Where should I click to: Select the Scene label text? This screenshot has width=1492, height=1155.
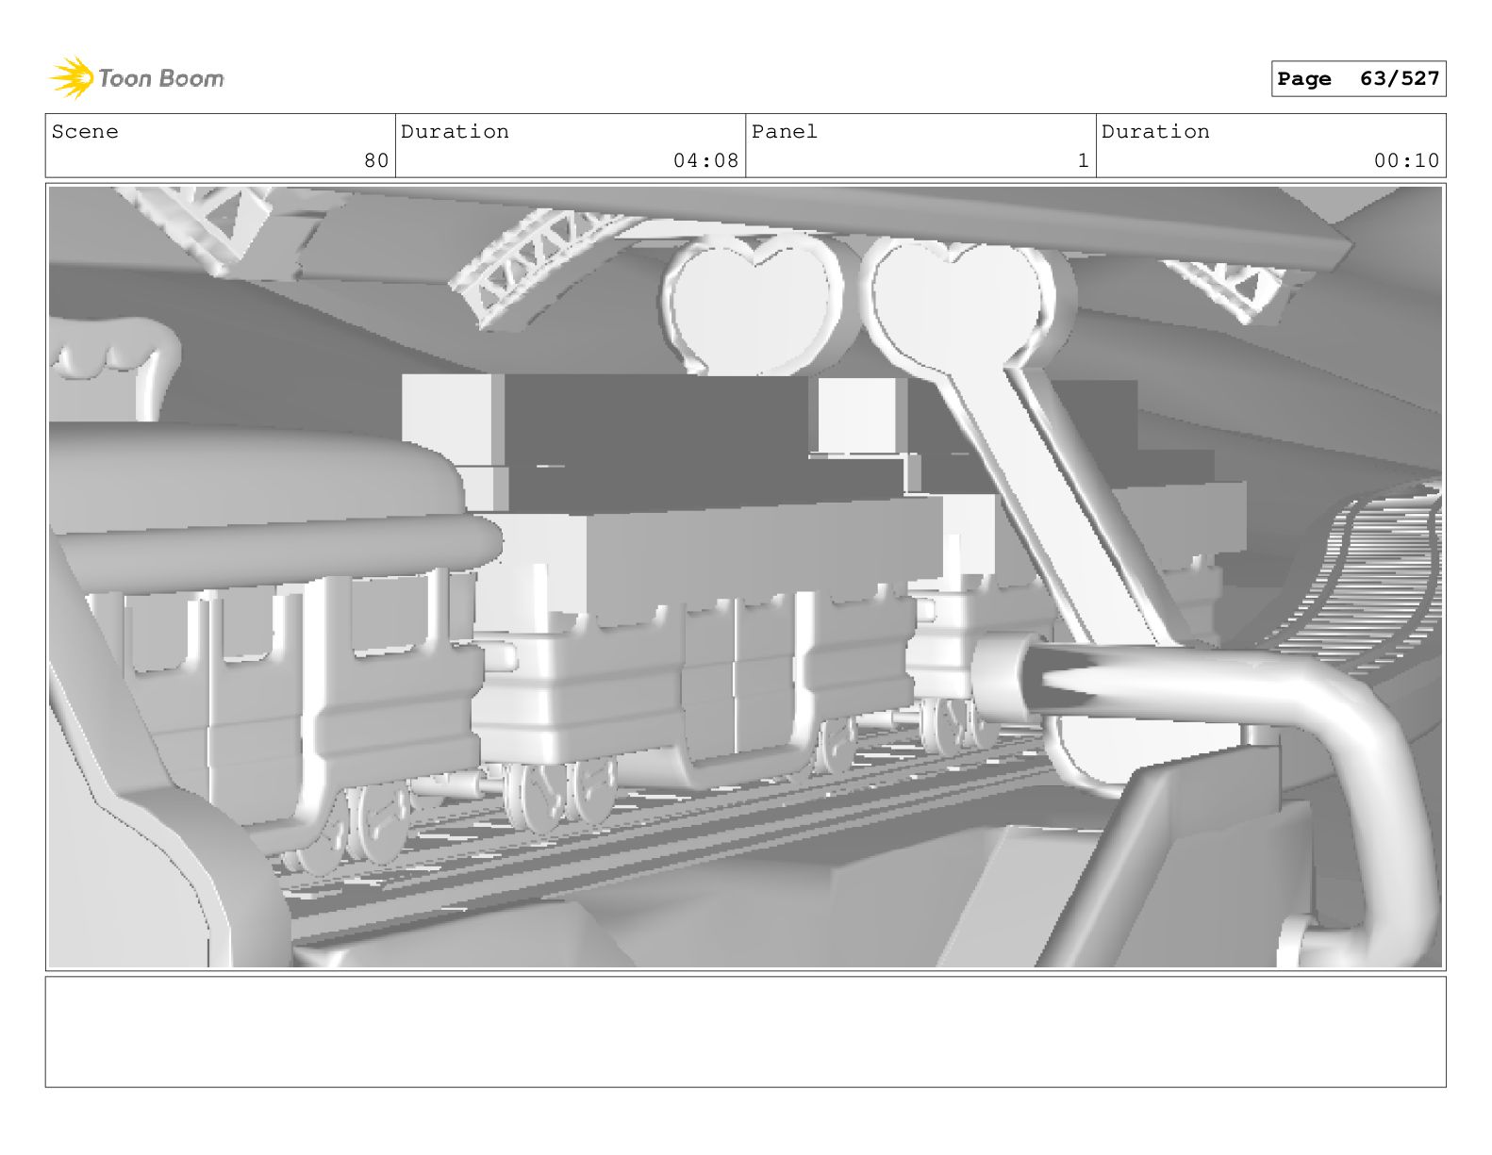(x=85, y=132)
